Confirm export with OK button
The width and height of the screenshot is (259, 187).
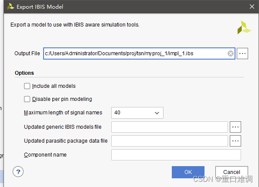tap(188, 172)
